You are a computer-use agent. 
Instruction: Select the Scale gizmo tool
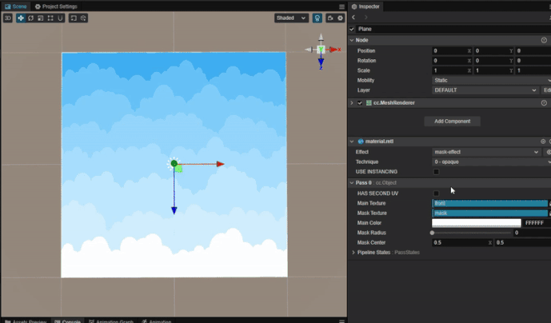(41, 18)
